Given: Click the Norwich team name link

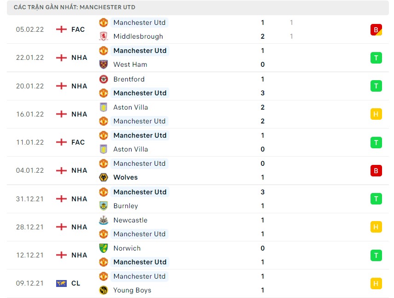Looking at the screenshot, I should (127, 248).
